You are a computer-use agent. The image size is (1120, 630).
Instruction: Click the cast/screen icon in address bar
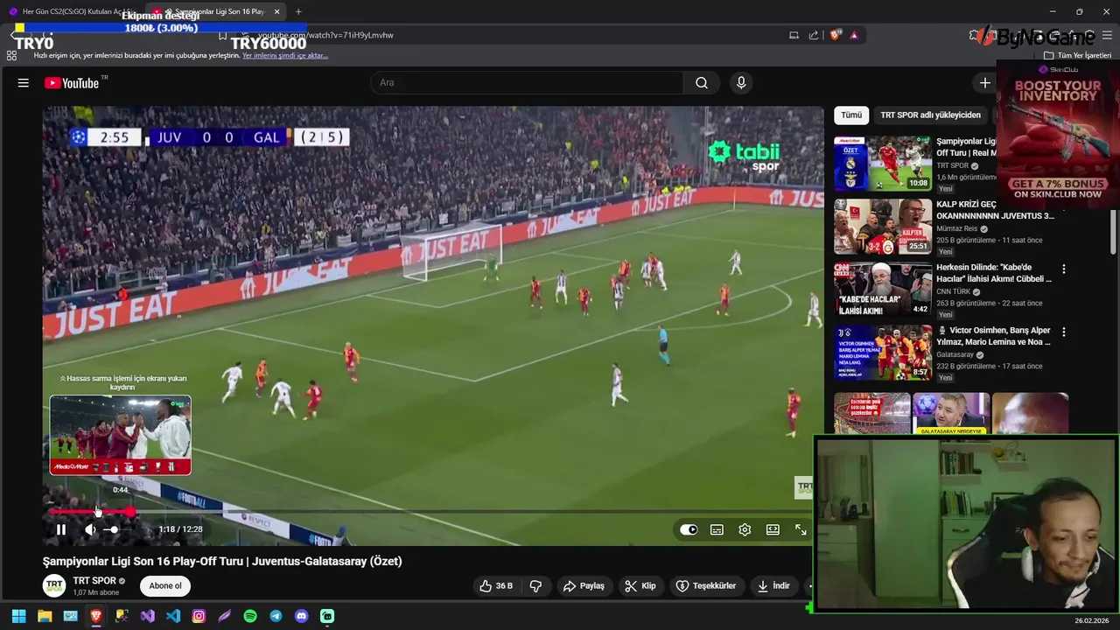pos(794,35)
